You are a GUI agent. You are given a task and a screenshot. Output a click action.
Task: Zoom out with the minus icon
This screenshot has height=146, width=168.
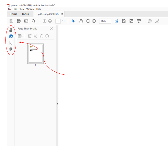88,21
